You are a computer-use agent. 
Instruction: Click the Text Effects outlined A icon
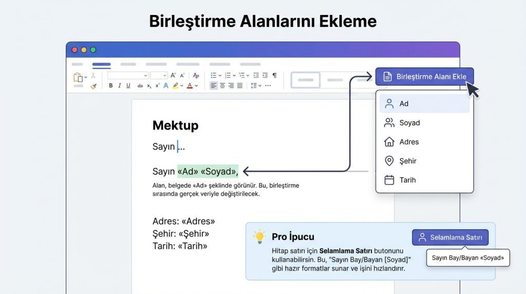166,86
